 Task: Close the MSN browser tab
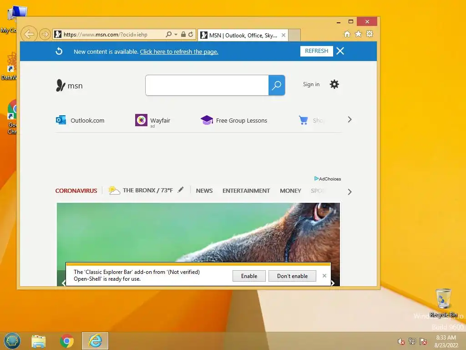click(x=284, y=35)
